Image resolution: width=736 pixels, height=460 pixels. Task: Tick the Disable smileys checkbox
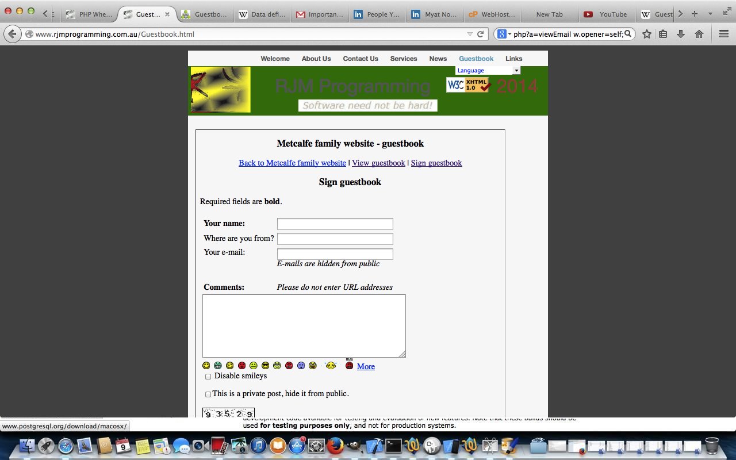click(x=208, y=377)
